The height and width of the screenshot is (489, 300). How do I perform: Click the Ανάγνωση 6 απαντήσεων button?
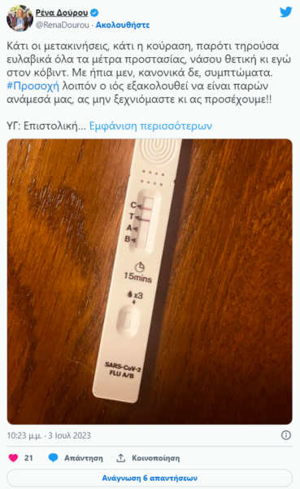(x=150, y=478)
